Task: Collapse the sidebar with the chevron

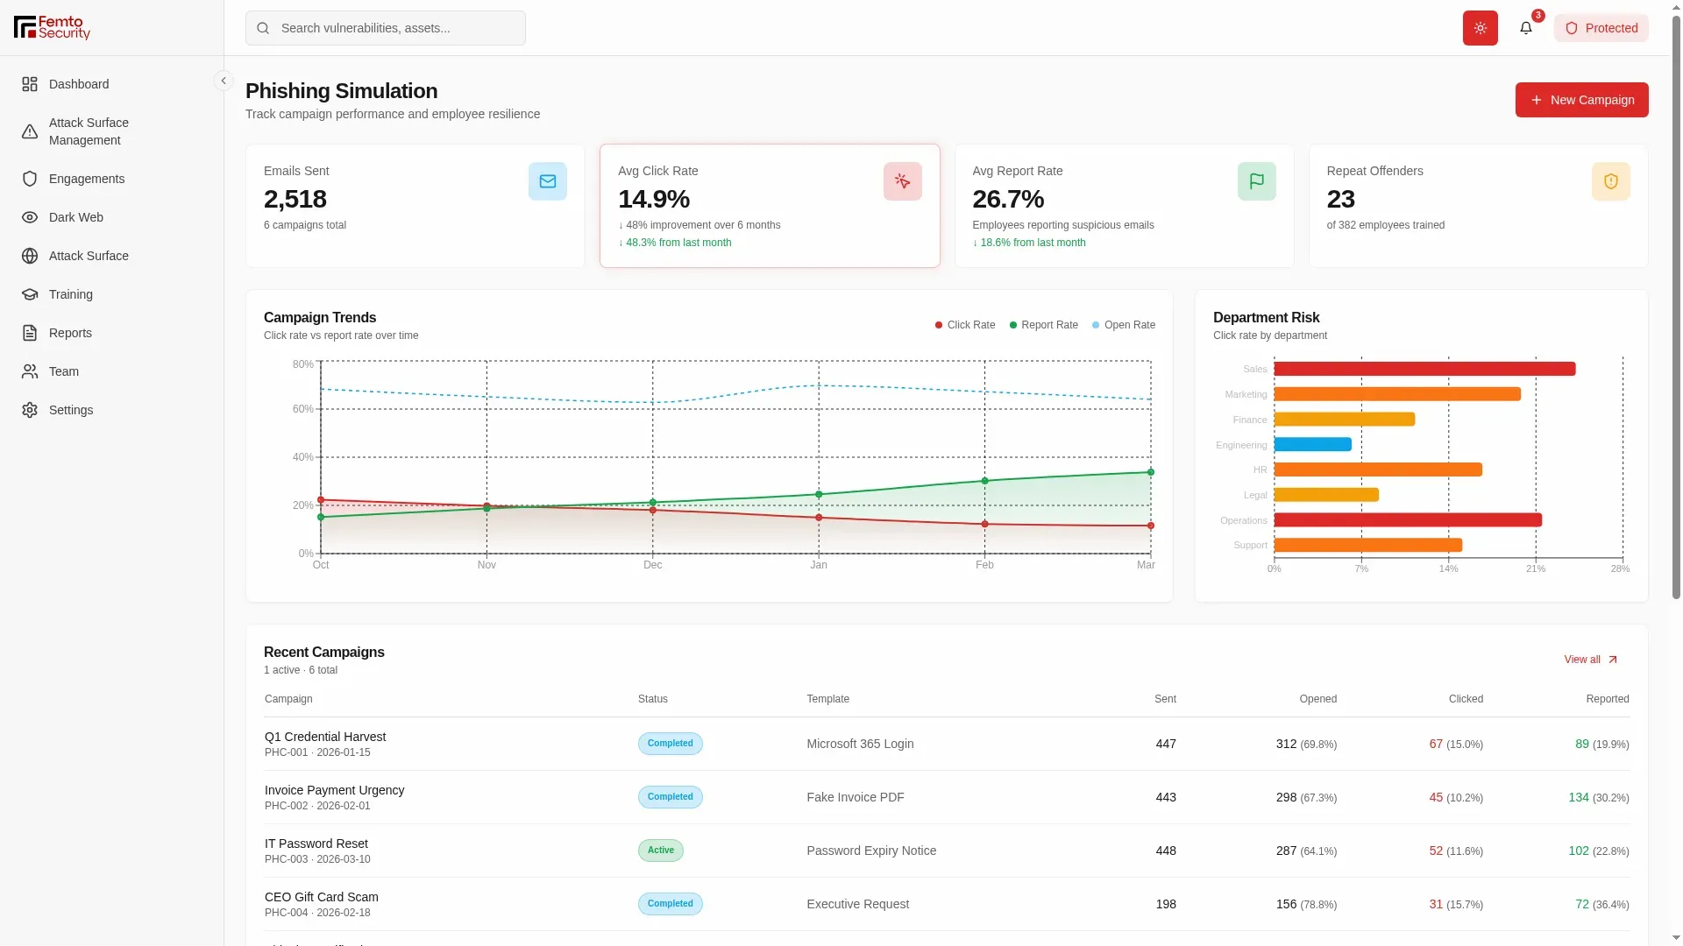Action: pos(223,81)
